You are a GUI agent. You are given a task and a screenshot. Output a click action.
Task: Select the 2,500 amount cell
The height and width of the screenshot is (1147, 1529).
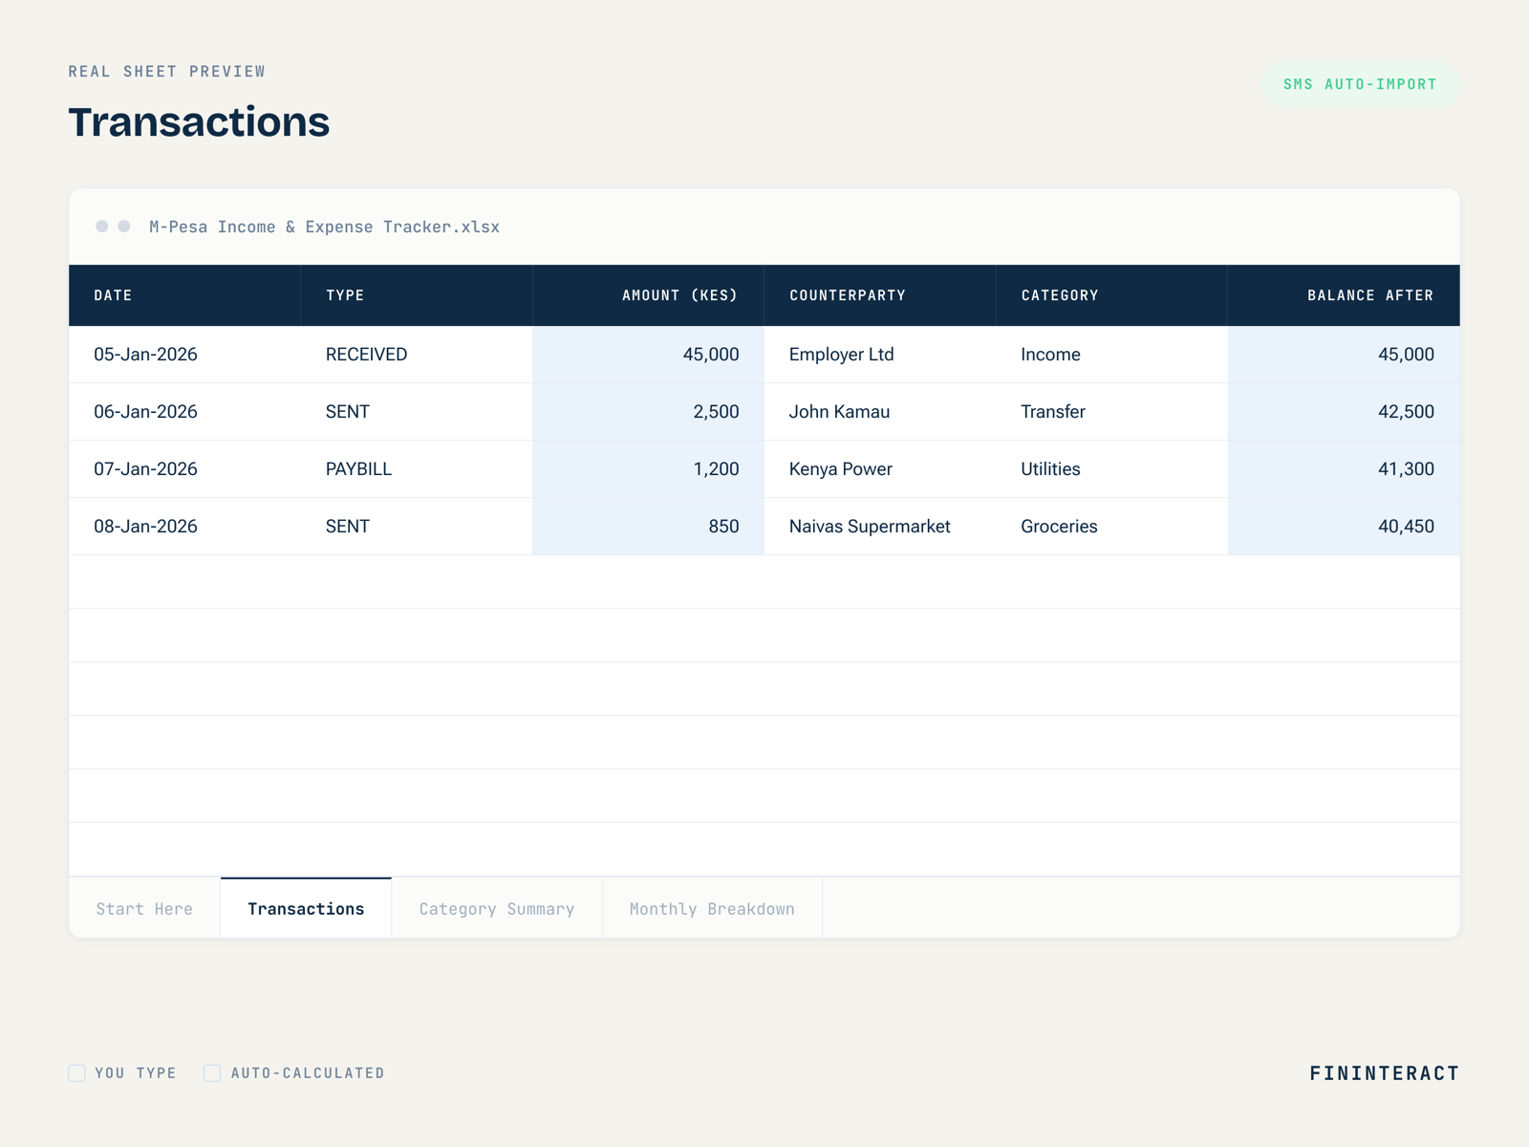648,412
